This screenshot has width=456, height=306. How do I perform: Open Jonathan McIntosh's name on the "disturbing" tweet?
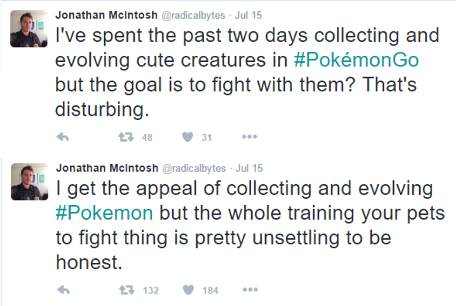pyautogui.click(x=107, y=15)
